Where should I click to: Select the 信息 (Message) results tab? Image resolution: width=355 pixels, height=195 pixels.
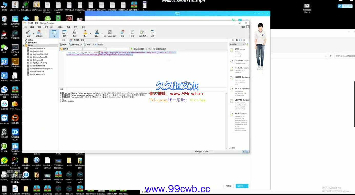(x=62, y=89)
